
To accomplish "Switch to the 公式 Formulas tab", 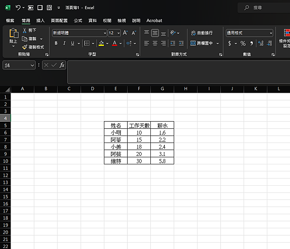I will [x=78, y=20].
